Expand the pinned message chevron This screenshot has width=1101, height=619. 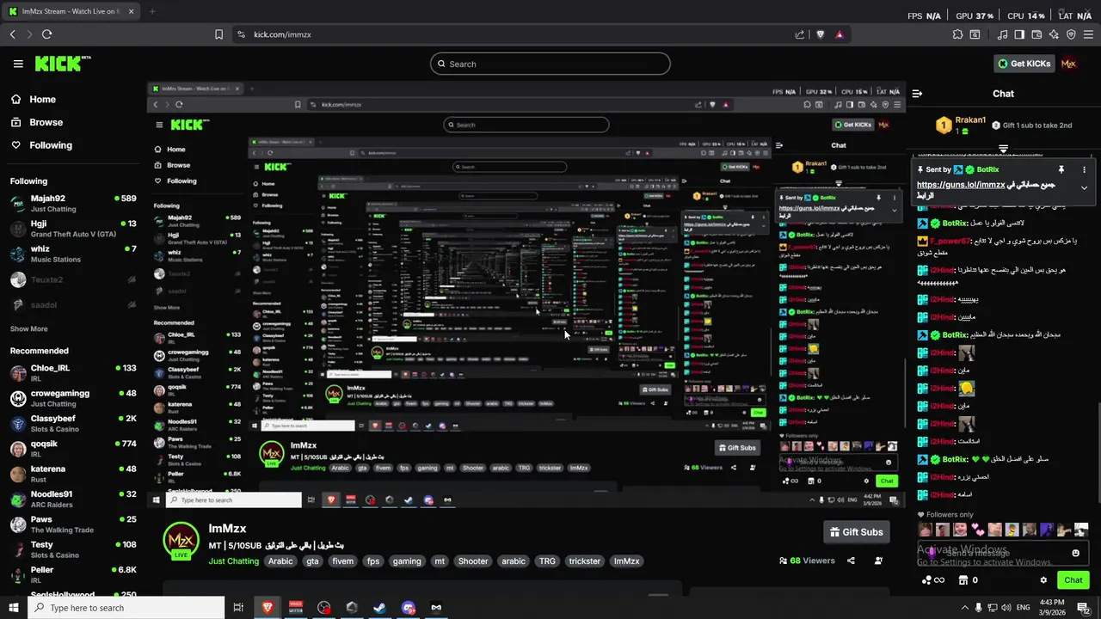click(1084, 187)
